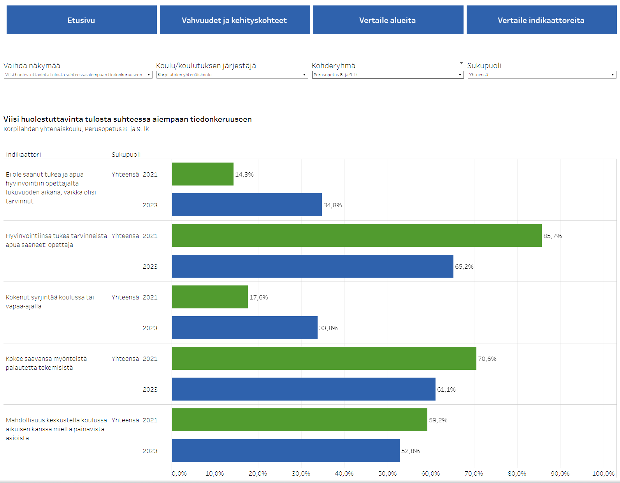Open the Etusivu page
620x483 pixels.
[81, 20]
